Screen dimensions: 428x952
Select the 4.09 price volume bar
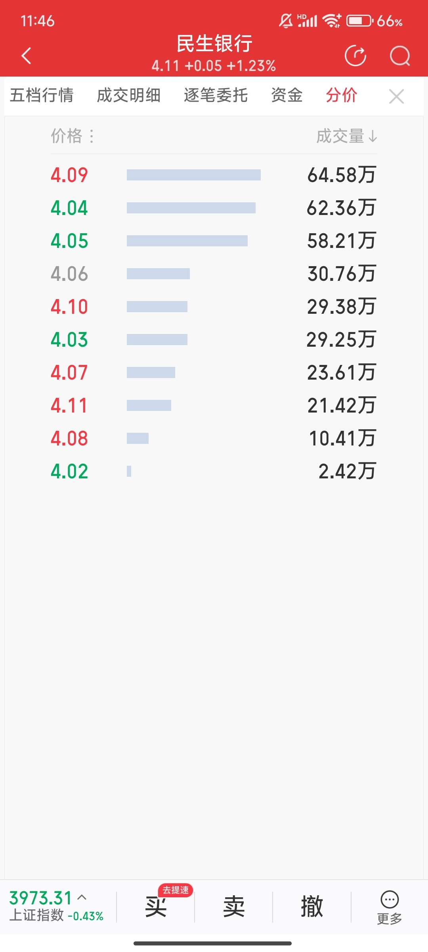194,175
